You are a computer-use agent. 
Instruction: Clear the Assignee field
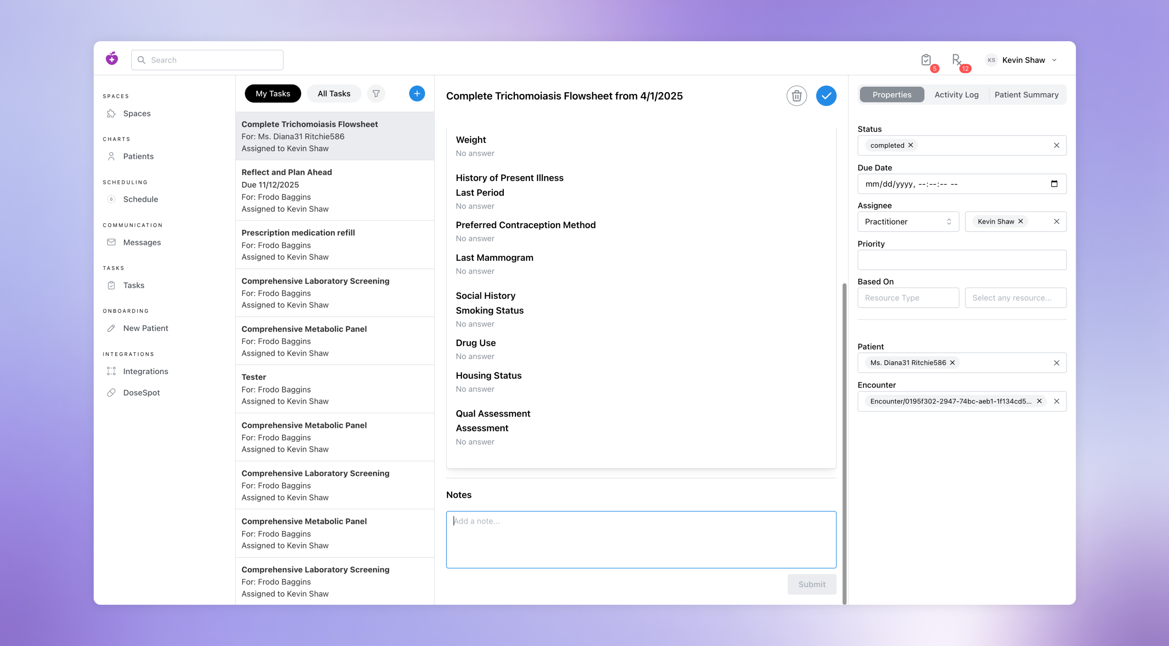pyautogui.click(x=1056, y=221)
